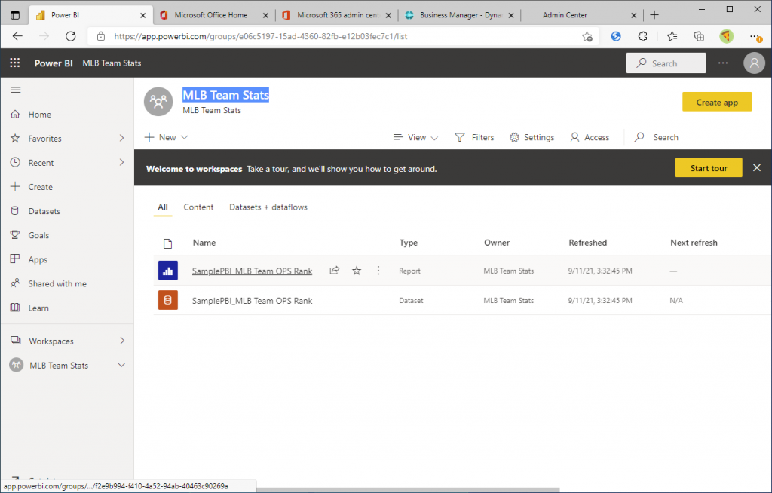Open the New dropdown
This screenshot has height=493, width=772.
click(166, 137)
